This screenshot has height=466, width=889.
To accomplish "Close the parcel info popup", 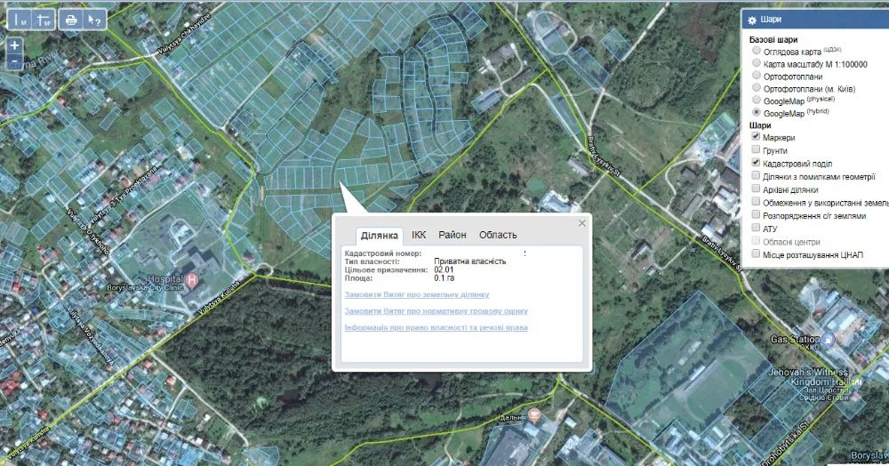I will 582,223.
